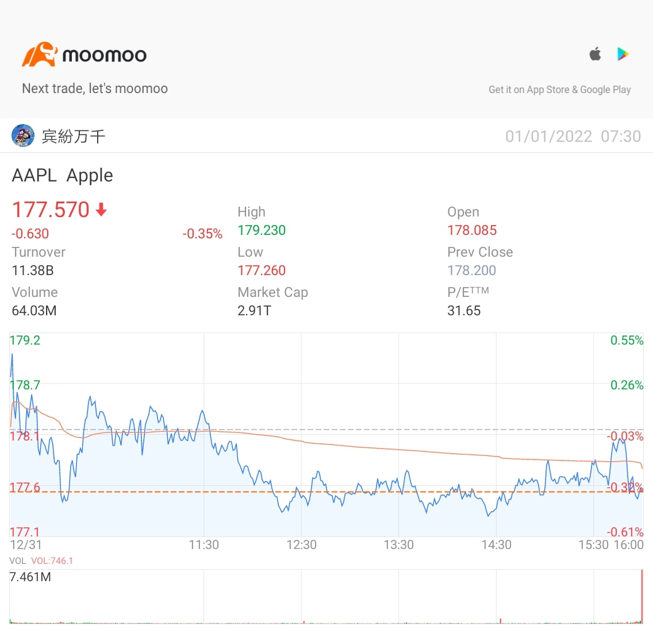Viewport: 653px width, 634px height.
Task: Click the Open value 178.085
Action: [x=472, y=230]
